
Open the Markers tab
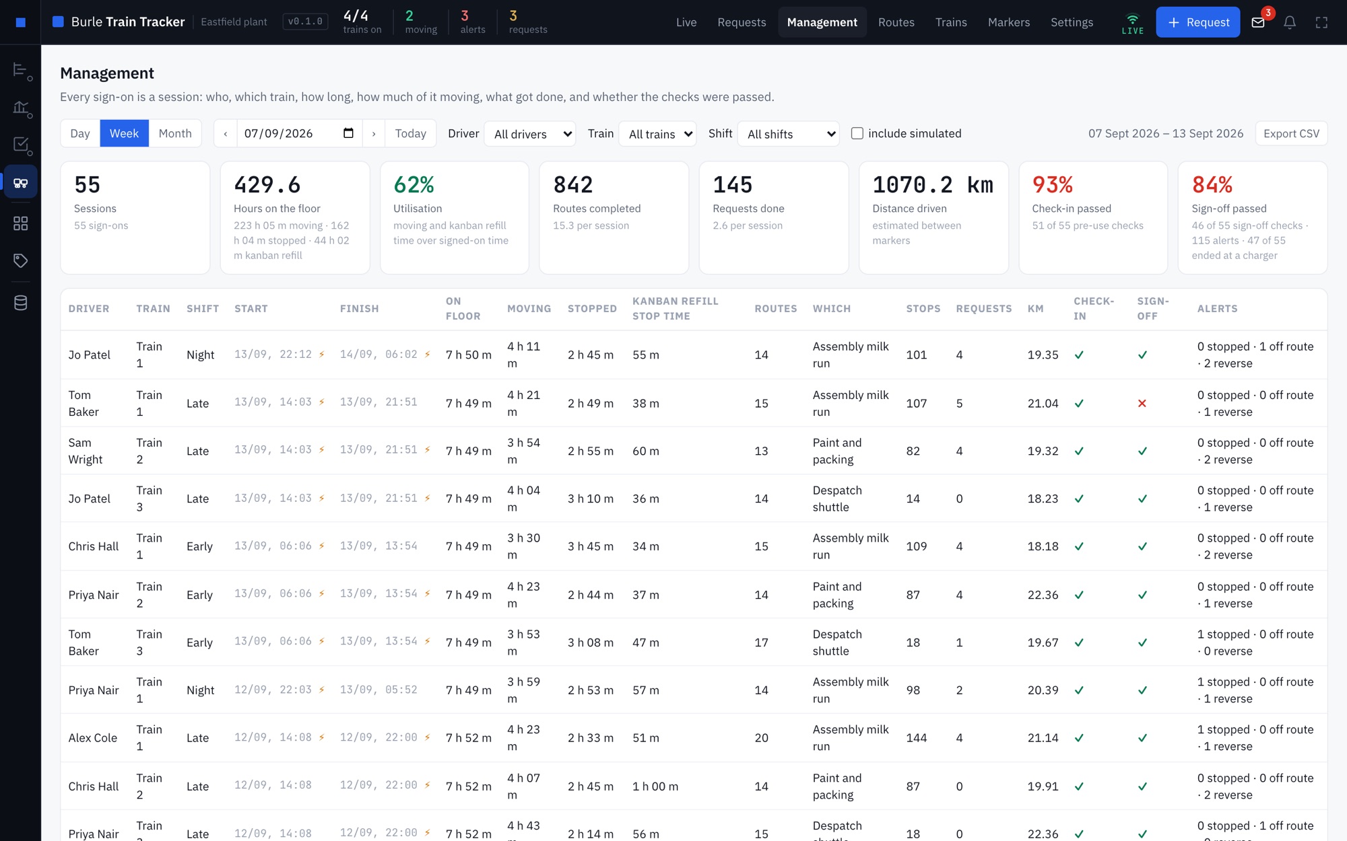click(1009, 22)
